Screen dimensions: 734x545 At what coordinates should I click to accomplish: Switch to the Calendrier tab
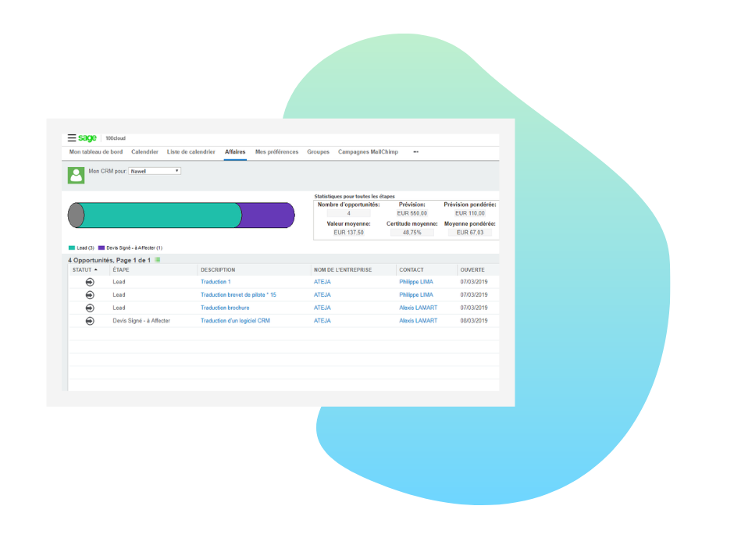(x=144, y=151)
